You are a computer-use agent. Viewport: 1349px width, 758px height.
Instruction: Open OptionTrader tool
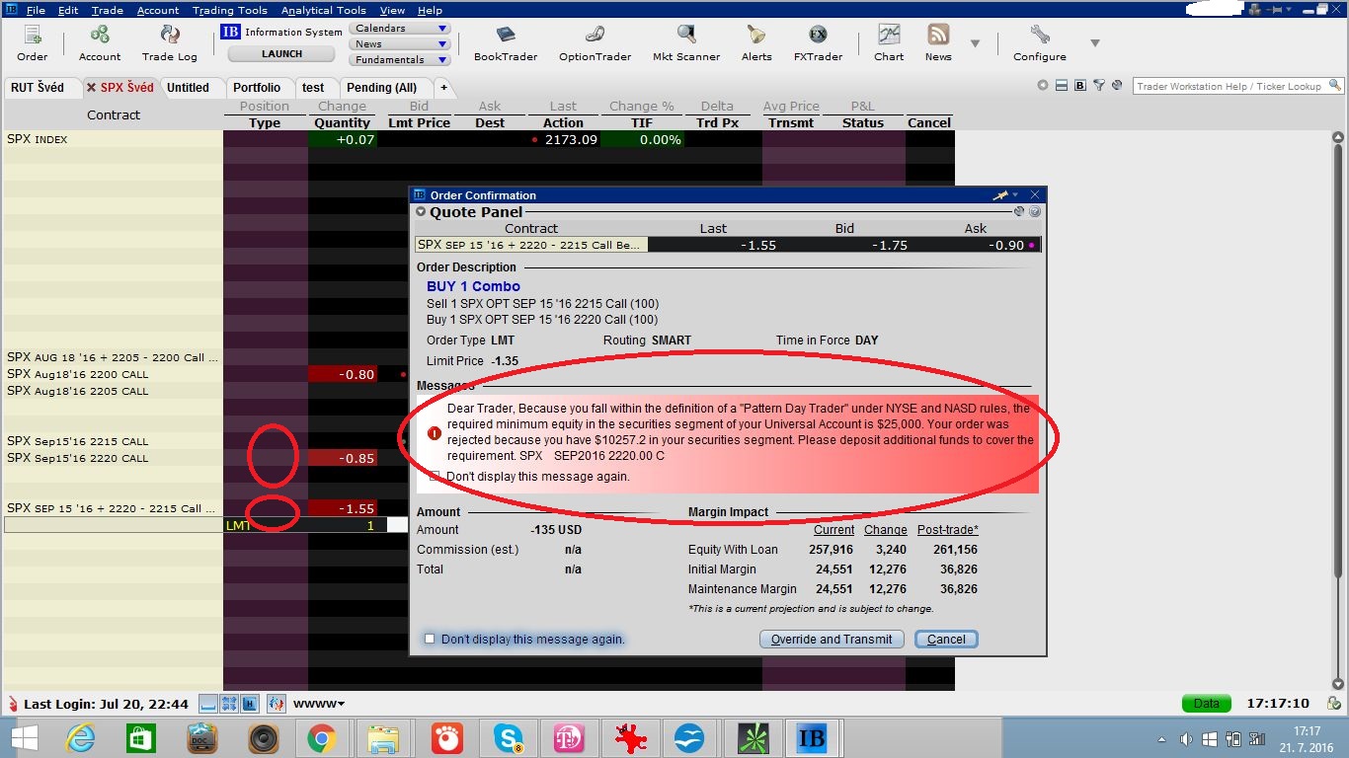click(x=595, y=43)
